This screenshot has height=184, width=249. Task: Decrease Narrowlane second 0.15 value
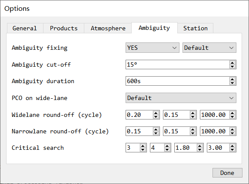tap(193, 133)
